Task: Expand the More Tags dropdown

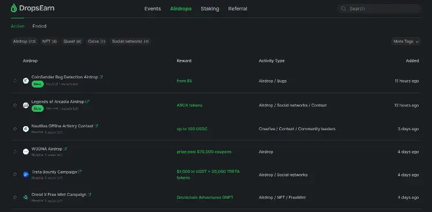Action: coord(406,41)
